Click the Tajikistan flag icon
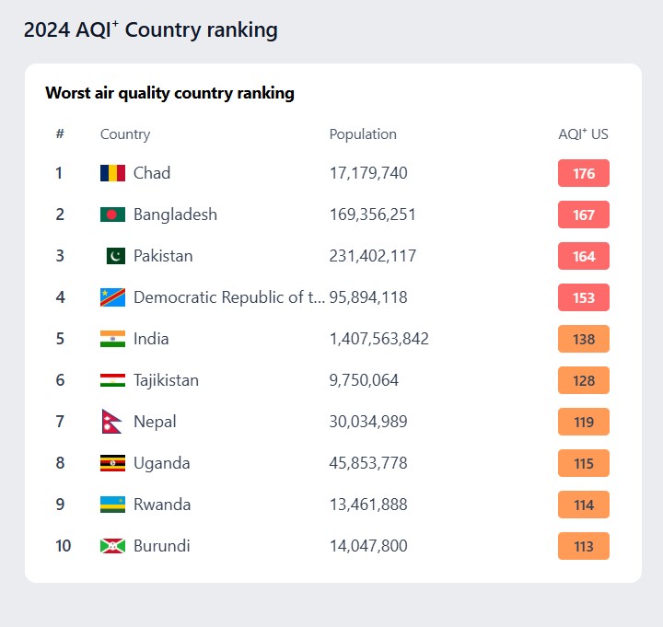663x627 pixels. point(112,380)
